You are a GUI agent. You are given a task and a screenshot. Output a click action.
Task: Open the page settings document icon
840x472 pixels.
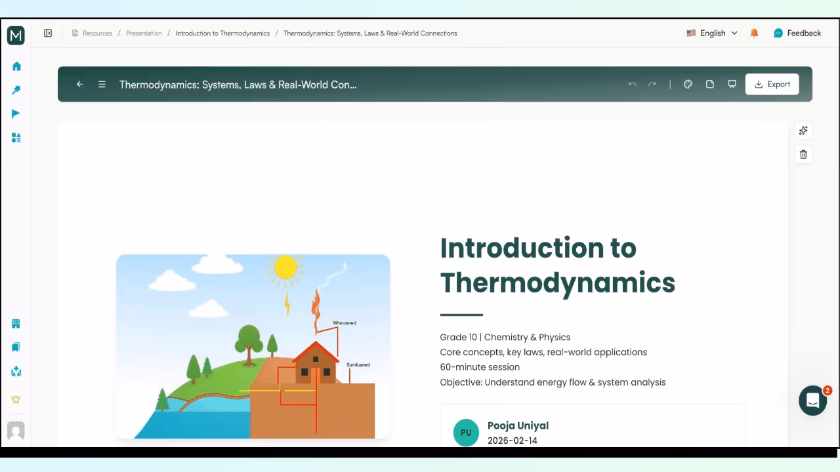pyautogui.click(x=709, y=84)
